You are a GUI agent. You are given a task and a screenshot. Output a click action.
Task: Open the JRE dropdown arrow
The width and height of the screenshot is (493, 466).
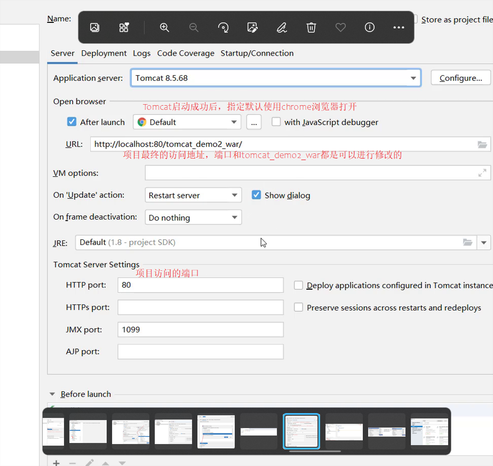point(483,243)
